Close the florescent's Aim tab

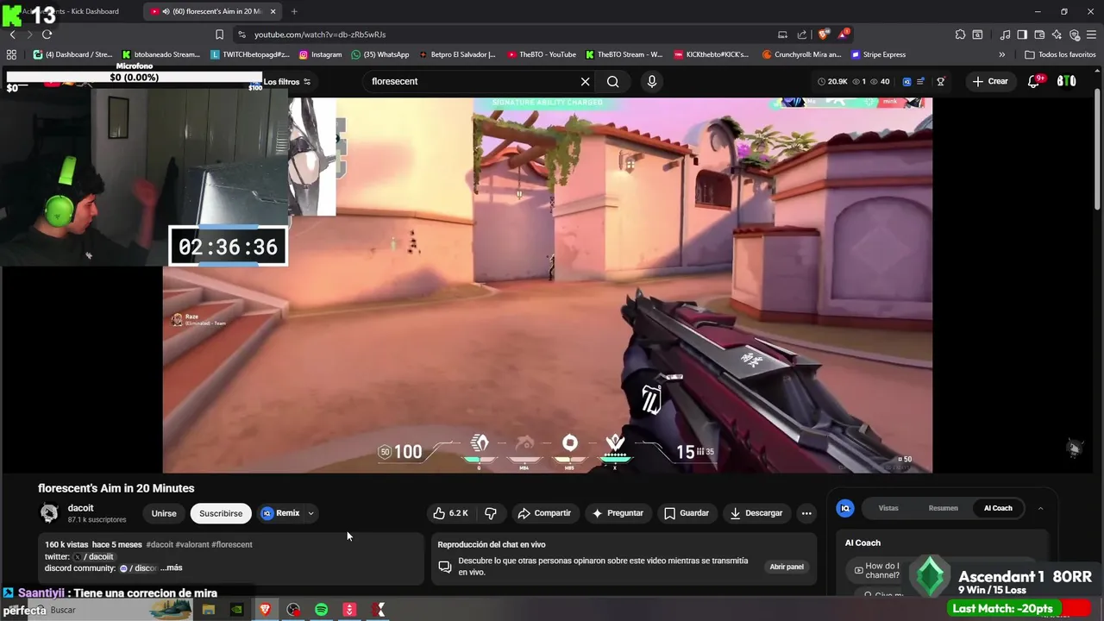tap(273, 11)
